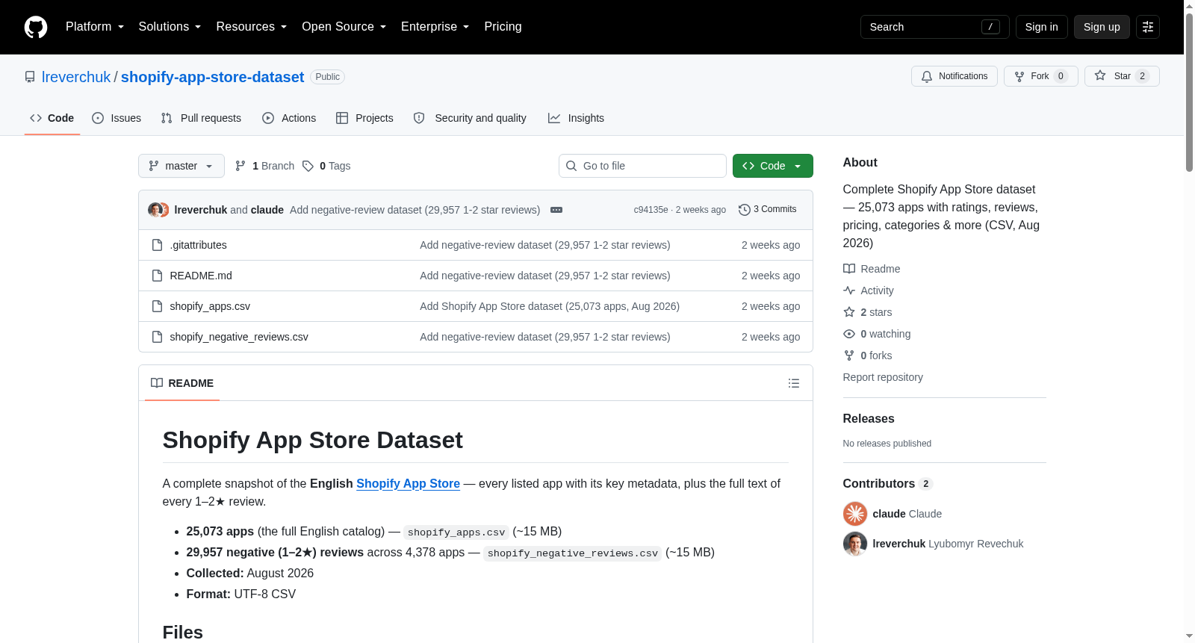Click the Go to file field
The width and height of the screenshot is (1195, 643).
[642, 166]
